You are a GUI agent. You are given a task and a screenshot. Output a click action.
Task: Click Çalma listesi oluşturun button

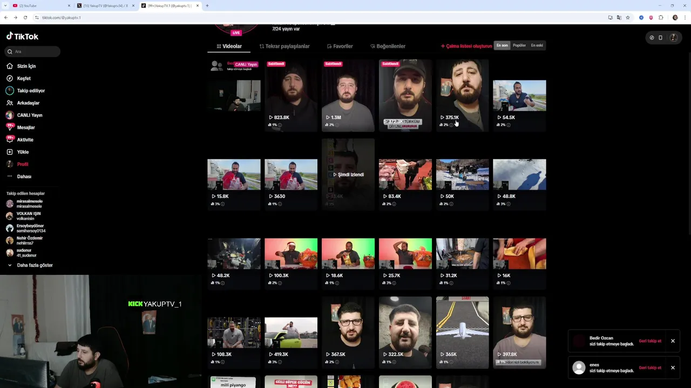[466, 46]
